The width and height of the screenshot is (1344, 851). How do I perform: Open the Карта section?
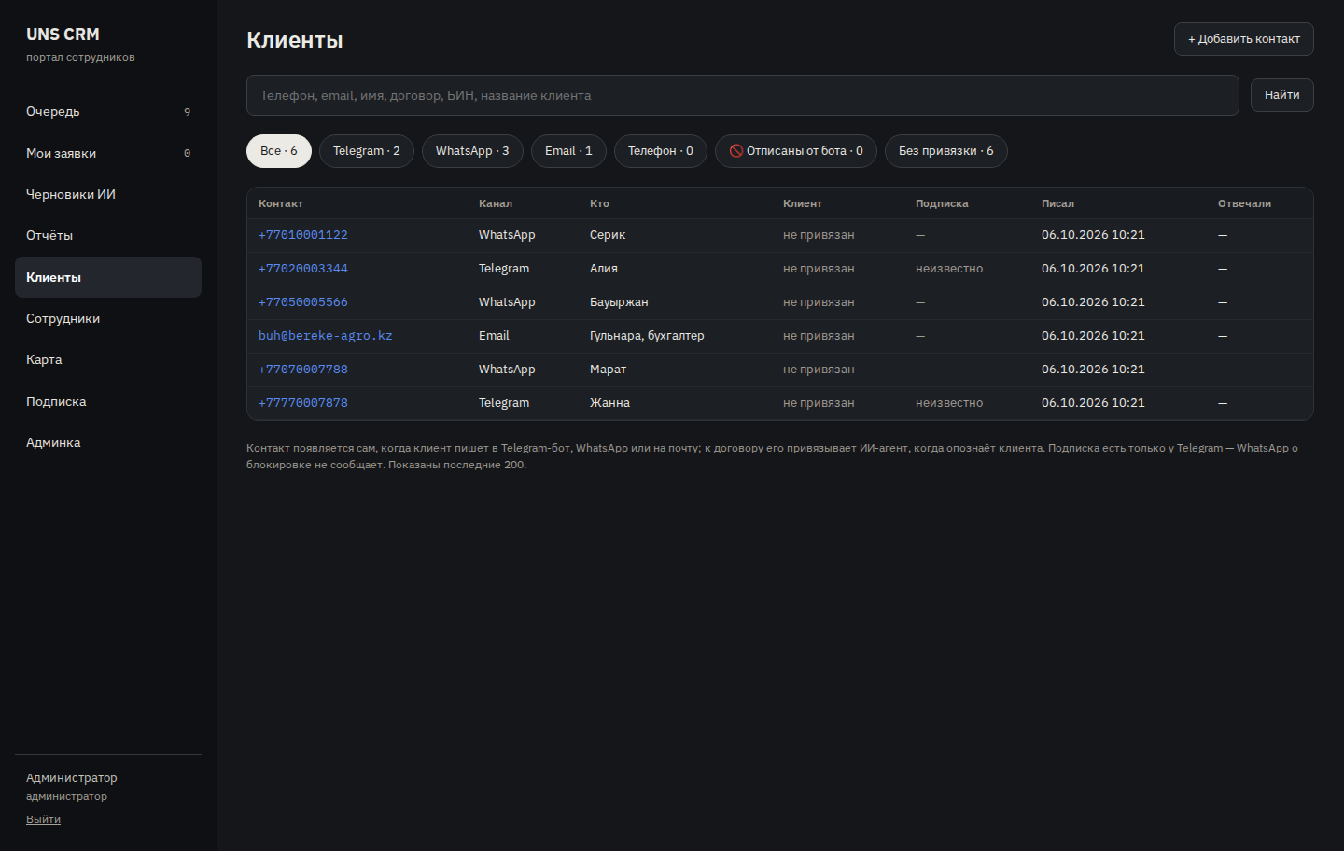tap(108, 359)
